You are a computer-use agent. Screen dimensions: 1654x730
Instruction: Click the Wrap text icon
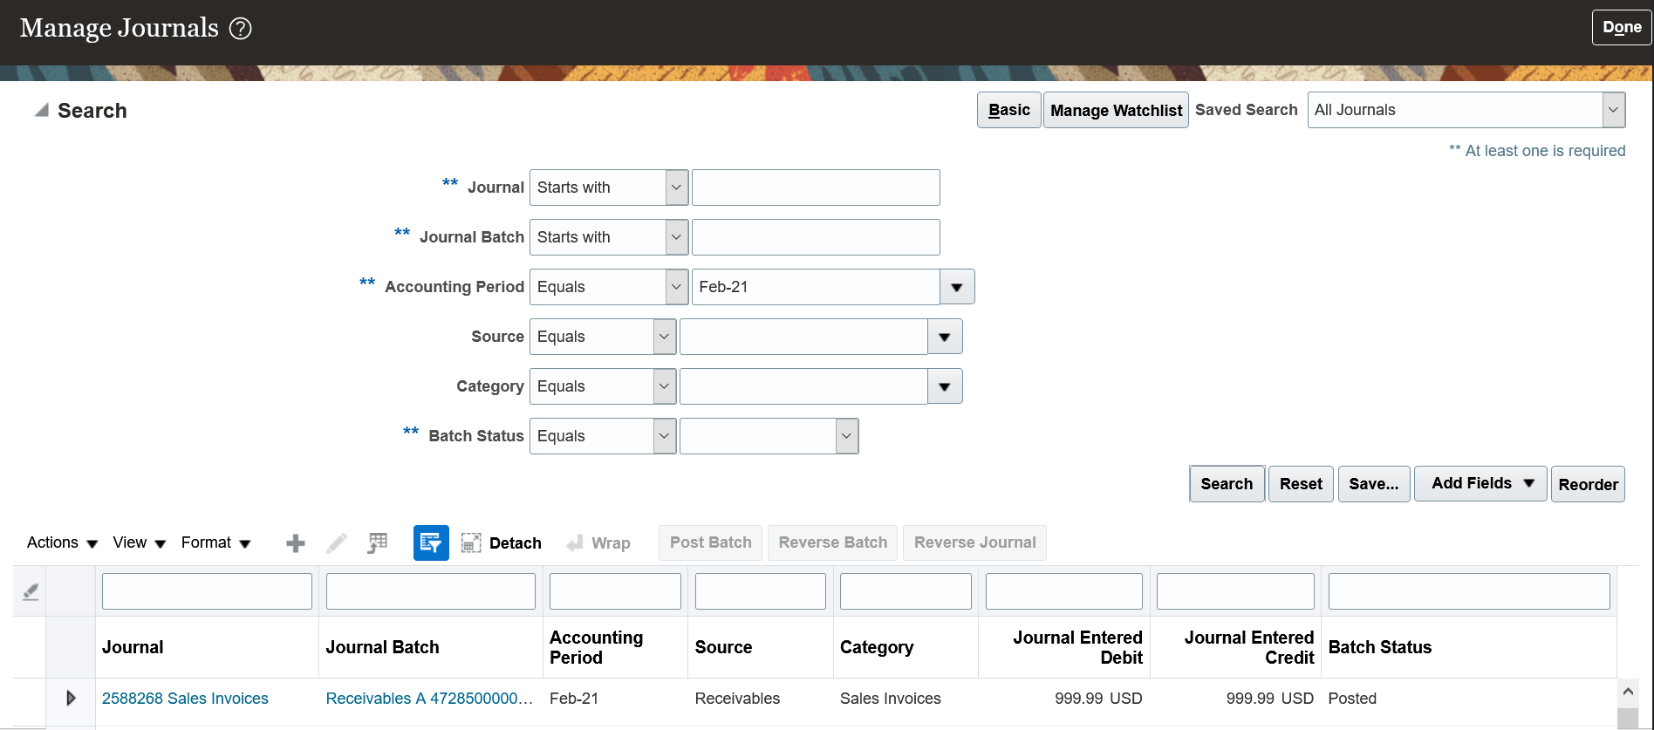[x=575, y=543]
